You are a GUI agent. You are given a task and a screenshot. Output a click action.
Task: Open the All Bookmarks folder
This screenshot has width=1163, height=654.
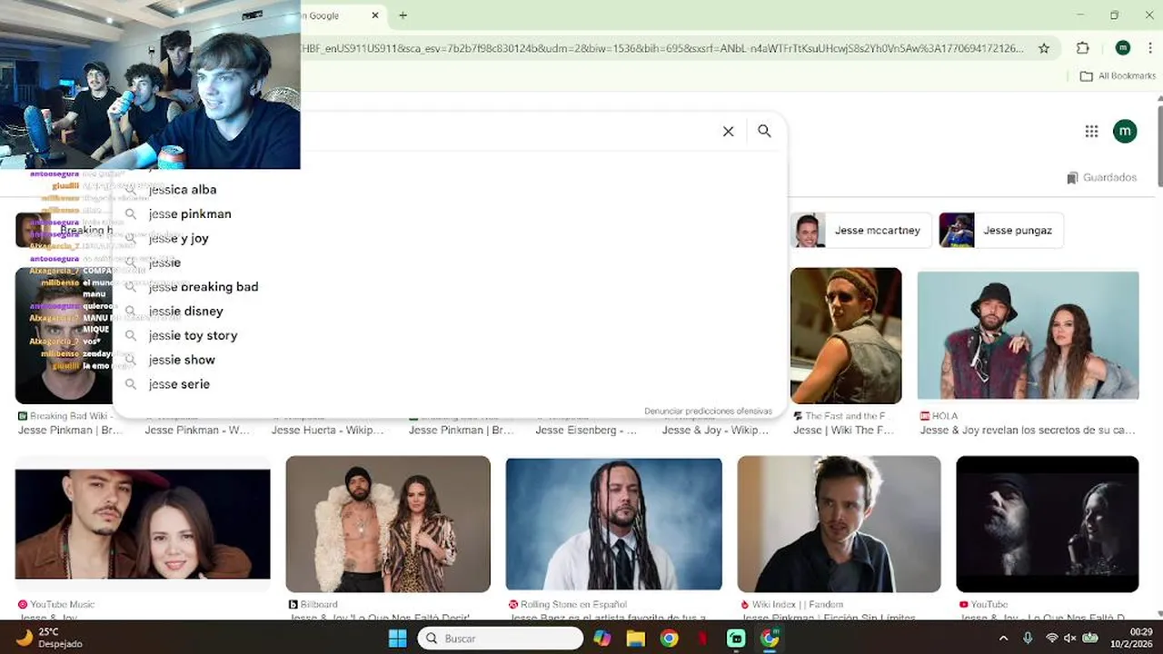pyautogui.click(x=1118, y=76)
